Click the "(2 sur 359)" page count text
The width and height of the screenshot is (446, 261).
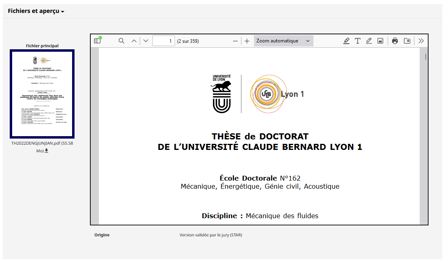tap(188, 41)
